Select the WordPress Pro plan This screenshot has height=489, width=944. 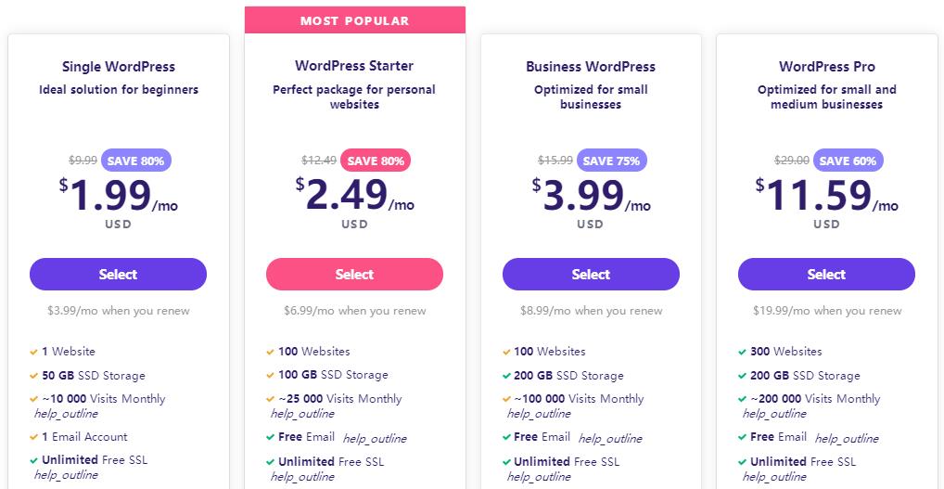pos(826,275)
